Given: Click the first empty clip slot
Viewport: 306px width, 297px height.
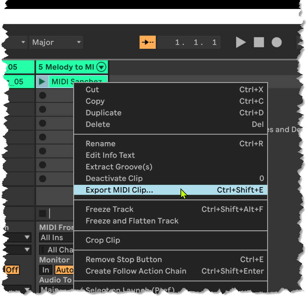Looking at the screenshot, I should 43,96.
